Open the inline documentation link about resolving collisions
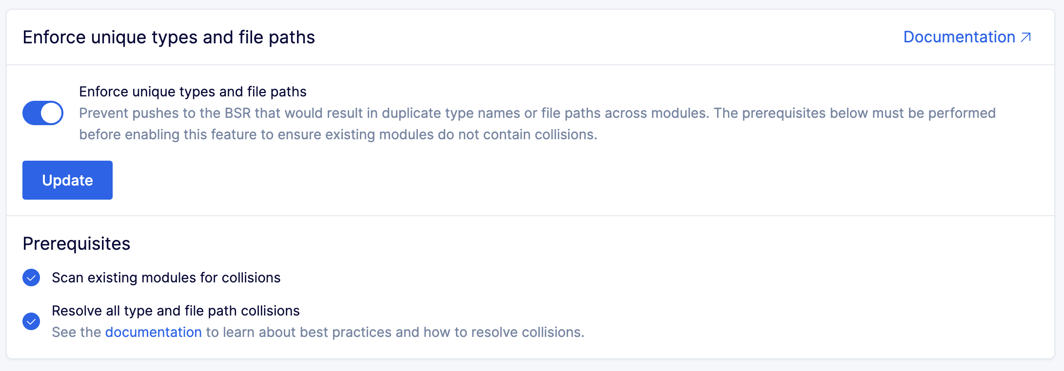1064x371 pixels. pyautogui.click(x=154, y=332)
